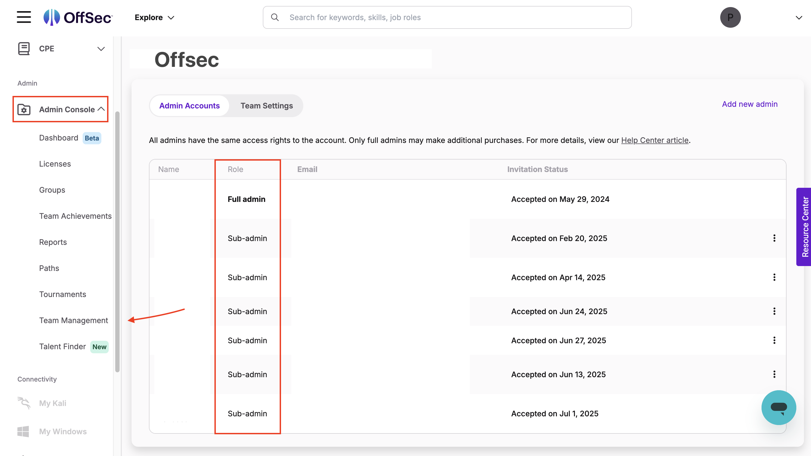Click the search magnifier icon
811x456 pixels.
point(275,17)
